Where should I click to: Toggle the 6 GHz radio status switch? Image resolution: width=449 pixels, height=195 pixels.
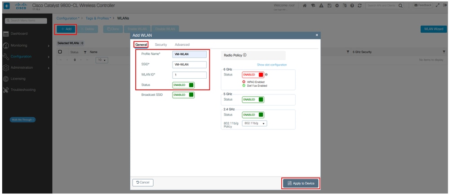click(x=253, y=75)
